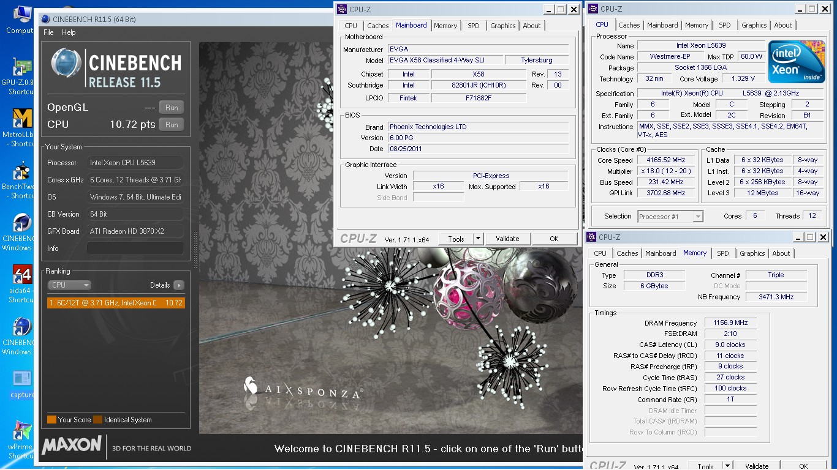Click the QPI Link value 3702.68 MHz

click(x=665, y=193)
